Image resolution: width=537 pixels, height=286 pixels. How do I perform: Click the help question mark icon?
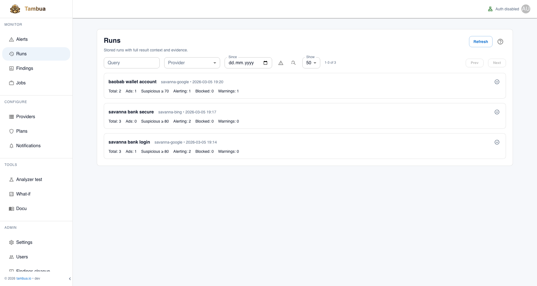click(x=500, y=41)
